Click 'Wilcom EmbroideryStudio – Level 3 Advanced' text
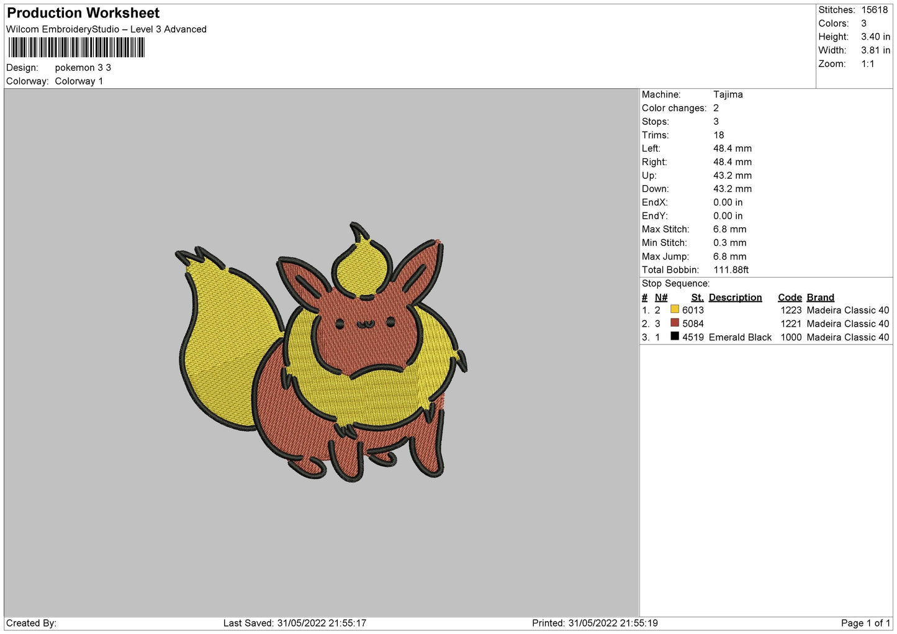897x634 pixels. [x=106, y=29]
